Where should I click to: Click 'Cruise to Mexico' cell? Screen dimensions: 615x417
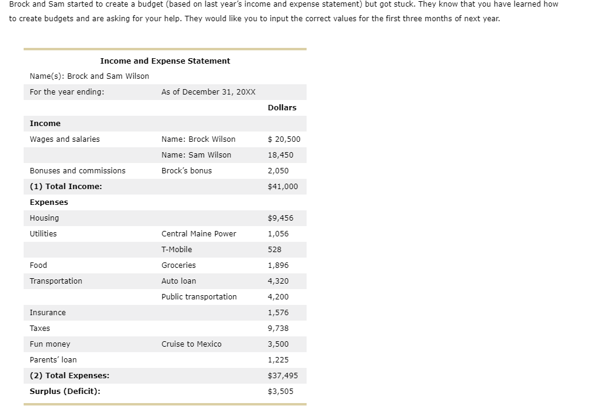(191, 344)
